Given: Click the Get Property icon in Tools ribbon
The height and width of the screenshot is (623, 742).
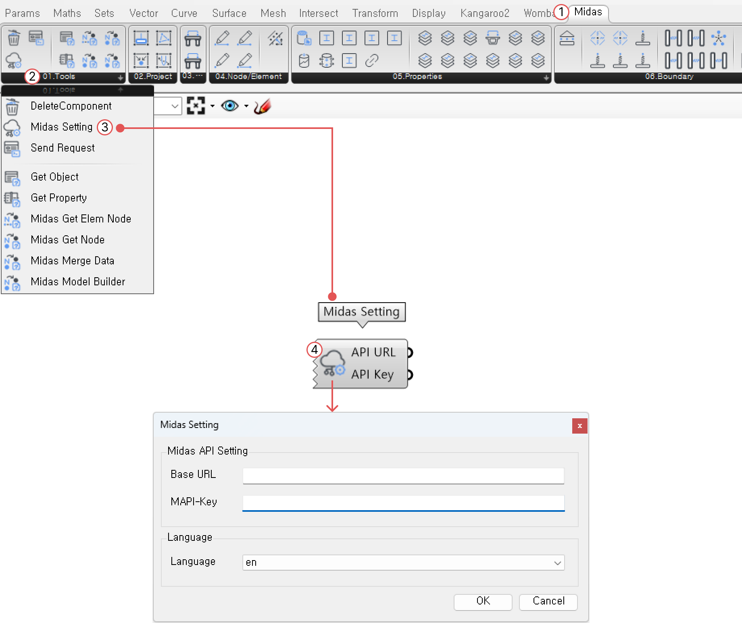Looking at the screenshot, I should (67, 60).
